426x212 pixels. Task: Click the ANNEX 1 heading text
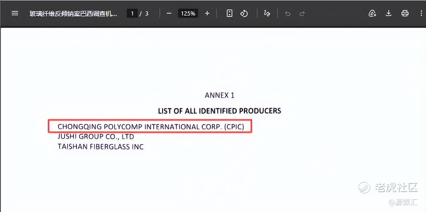[220, 95]
